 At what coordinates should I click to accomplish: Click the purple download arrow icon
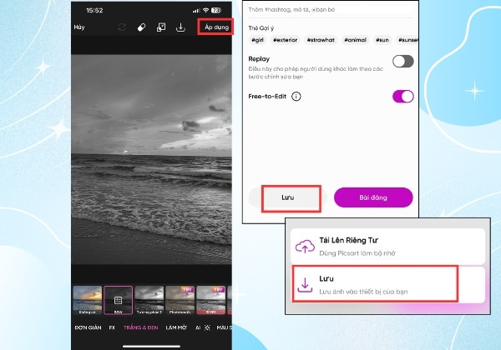click(x=305, y=285)
